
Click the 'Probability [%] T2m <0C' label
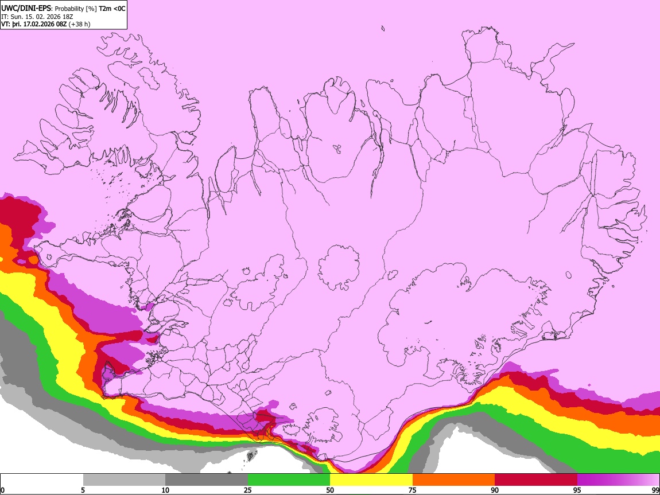click(91, 9)
